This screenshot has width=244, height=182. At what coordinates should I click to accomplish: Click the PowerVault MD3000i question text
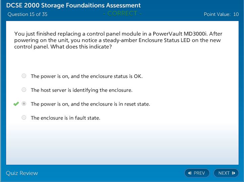118,40
